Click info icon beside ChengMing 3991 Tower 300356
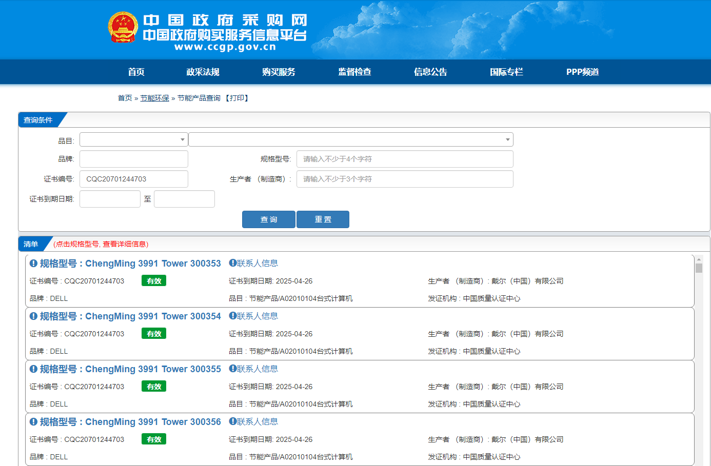 tap(33, 422)
